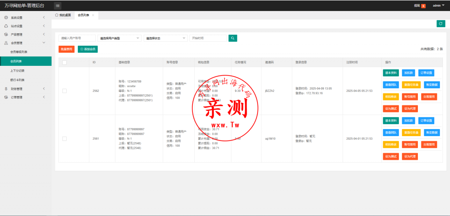Click the orange 批量禁用 button
The image size is (450, 216).
coord(67,49)
